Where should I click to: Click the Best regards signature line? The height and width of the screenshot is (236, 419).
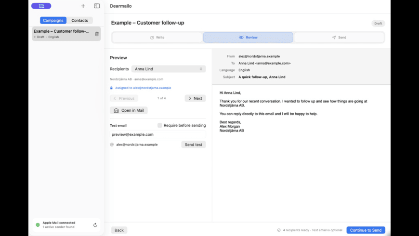click(x=230, y=122)
